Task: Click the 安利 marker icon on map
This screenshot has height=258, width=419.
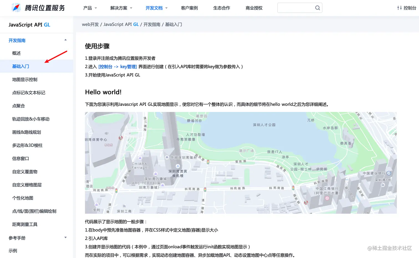Action: pyautogui.click(x=96, y=205)
